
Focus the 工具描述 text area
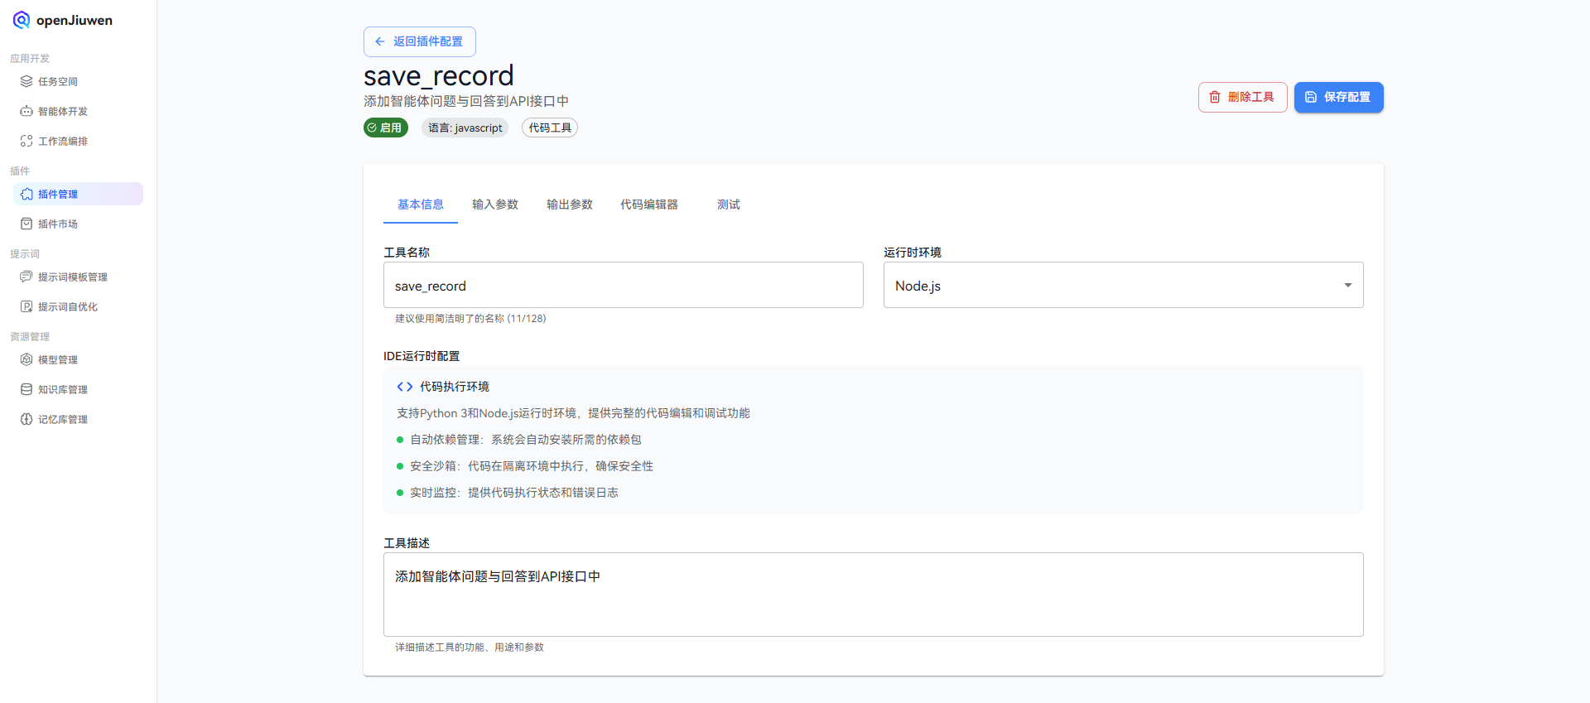click(x=873, y=595)
